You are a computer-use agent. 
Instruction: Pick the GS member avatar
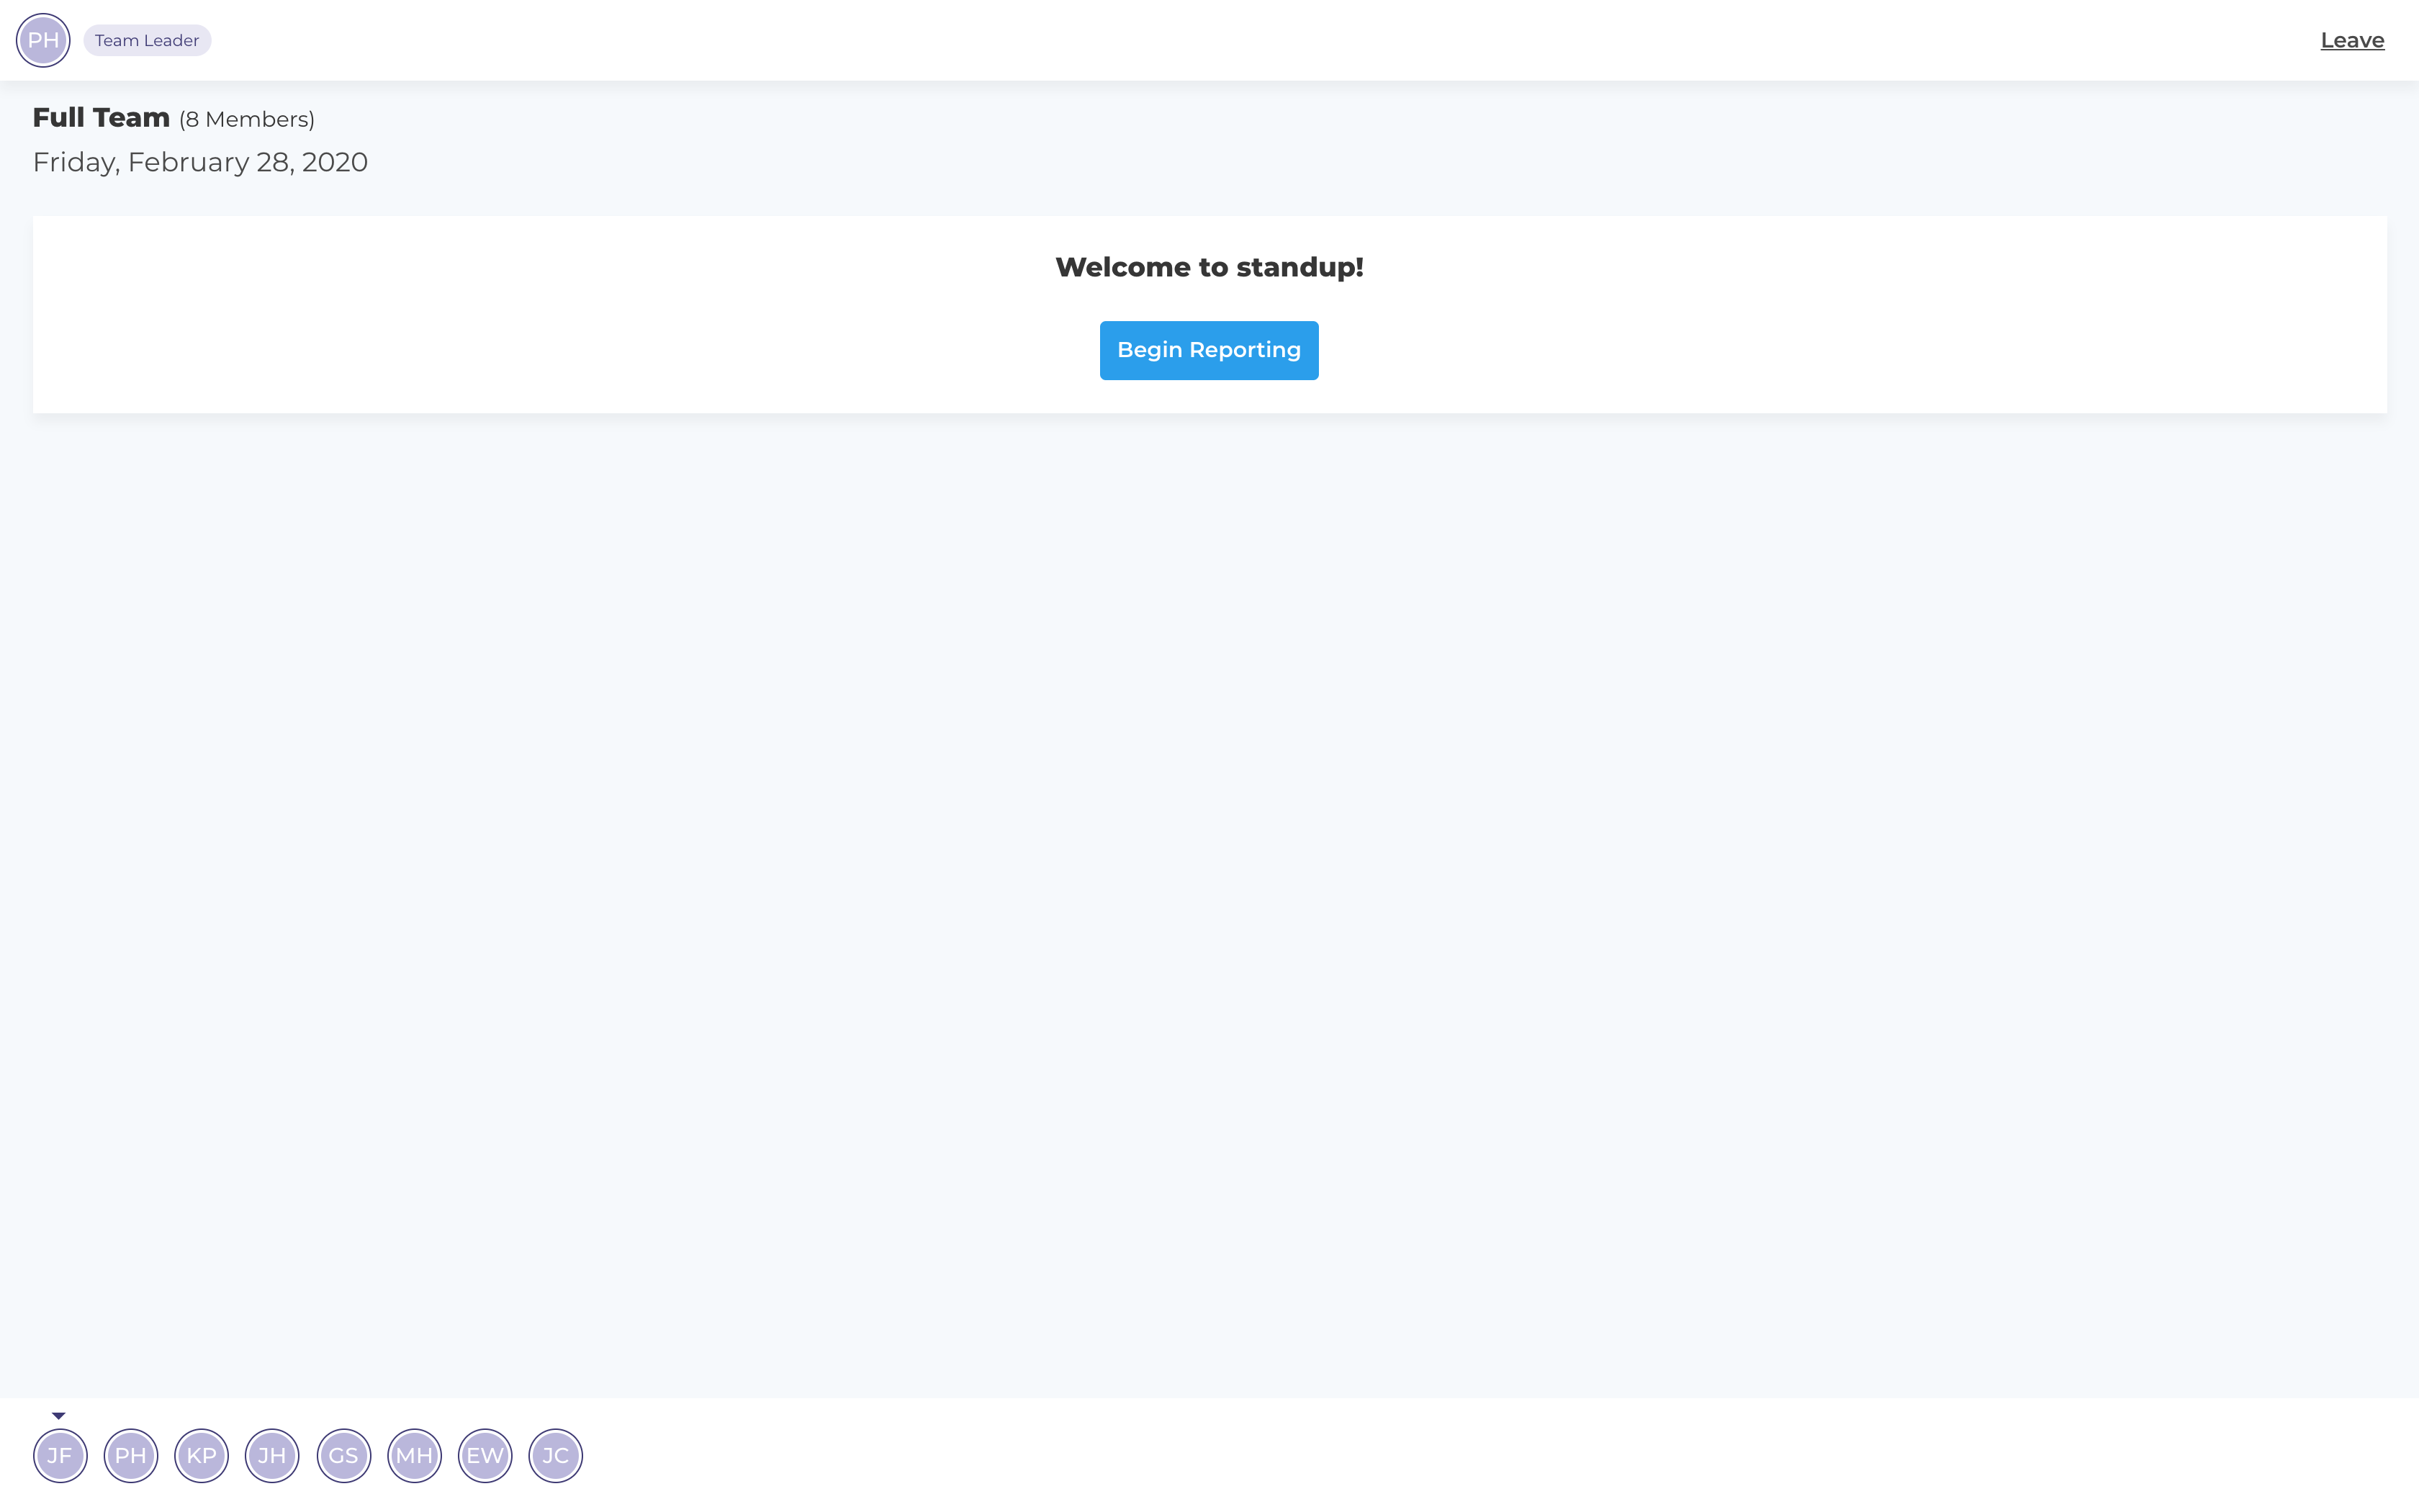[344, 1455]
